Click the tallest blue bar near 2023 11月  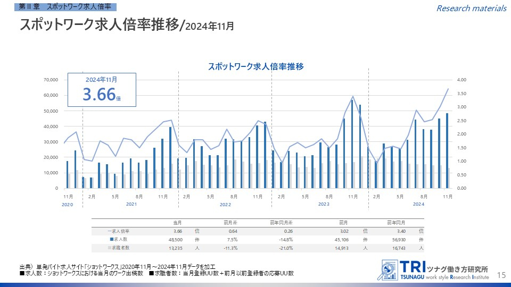[352, 143]
